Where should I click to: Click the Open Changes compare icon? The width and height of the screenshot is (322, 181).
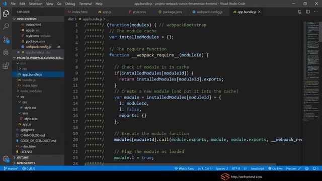click(300, 12)
